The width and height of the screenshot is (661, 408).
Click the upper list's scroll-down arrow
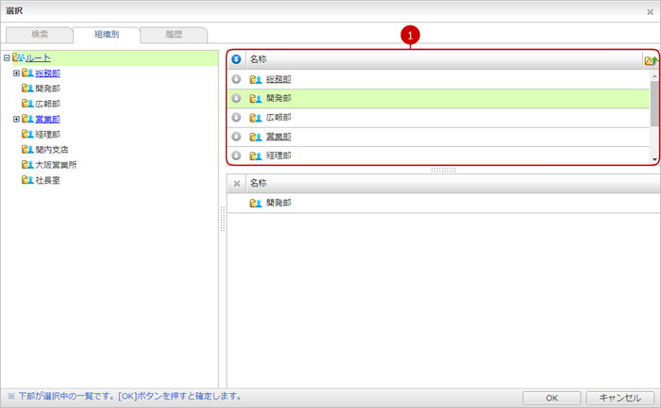click(655, 160)
